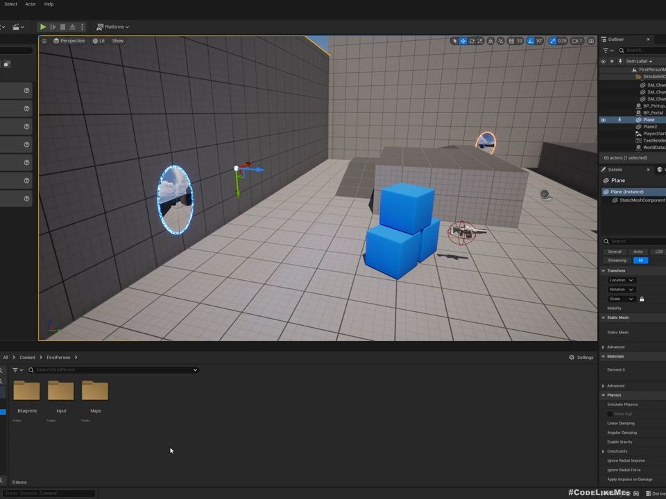Viewport: 666px width, 499px height.
Task: Expand the Constraints subsection
Action: pyautogui.click(x=604, y=451)
